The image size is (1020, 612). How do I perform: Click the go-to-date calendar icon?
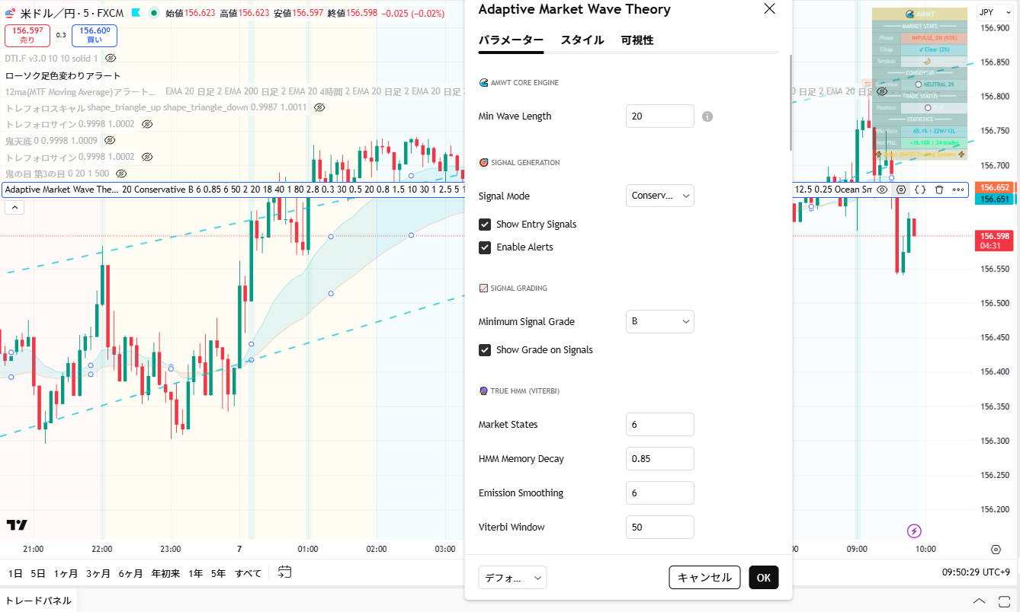284,572
